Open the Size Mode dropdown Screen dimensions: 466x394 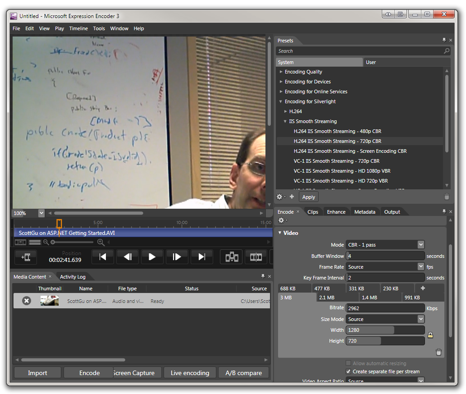(x=421, y=319)
